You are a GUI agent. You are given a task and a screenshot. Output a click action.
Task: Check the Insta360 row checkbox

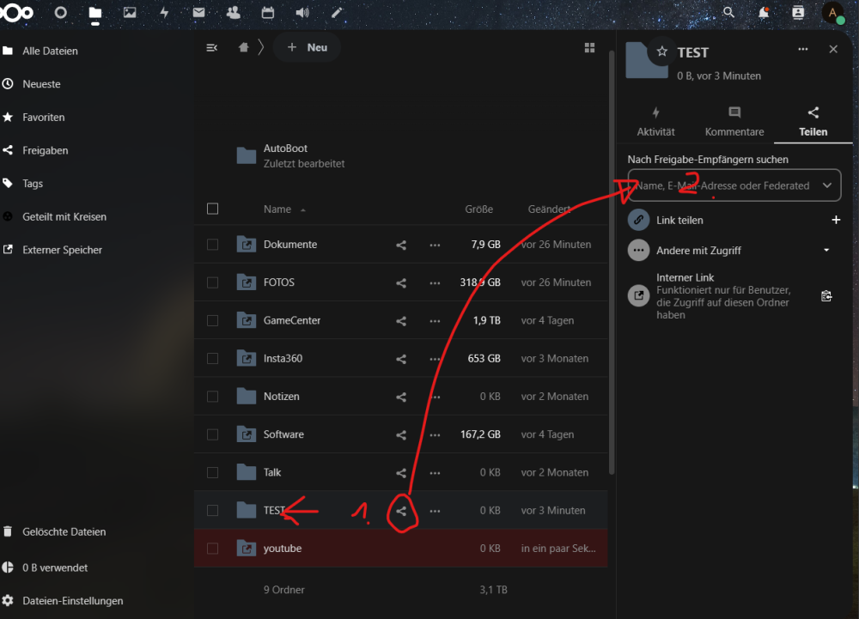212,359
